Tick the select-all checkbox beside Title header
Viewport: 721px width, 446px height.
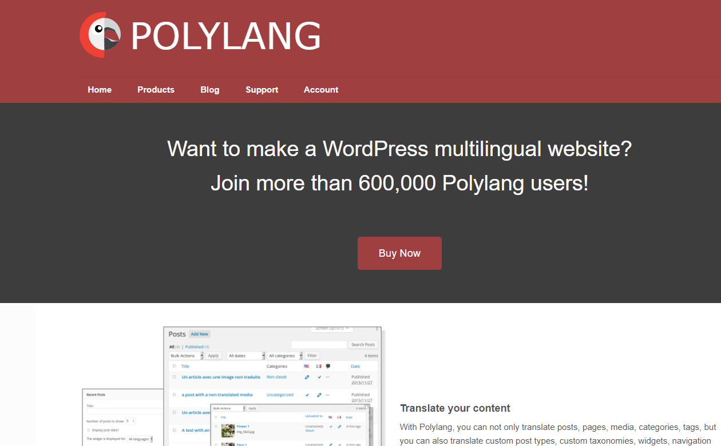(x=175, y=366)
